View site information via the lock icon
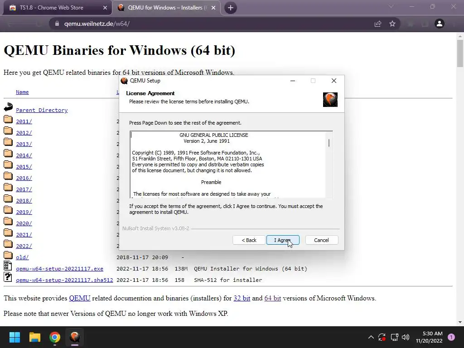Image resolution: width=464 pixels, height=348 pixels. pos(57,24)
